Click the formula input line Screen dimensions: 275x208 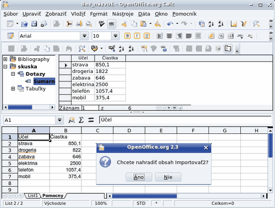pyautogui.click(x=185, y=120)
